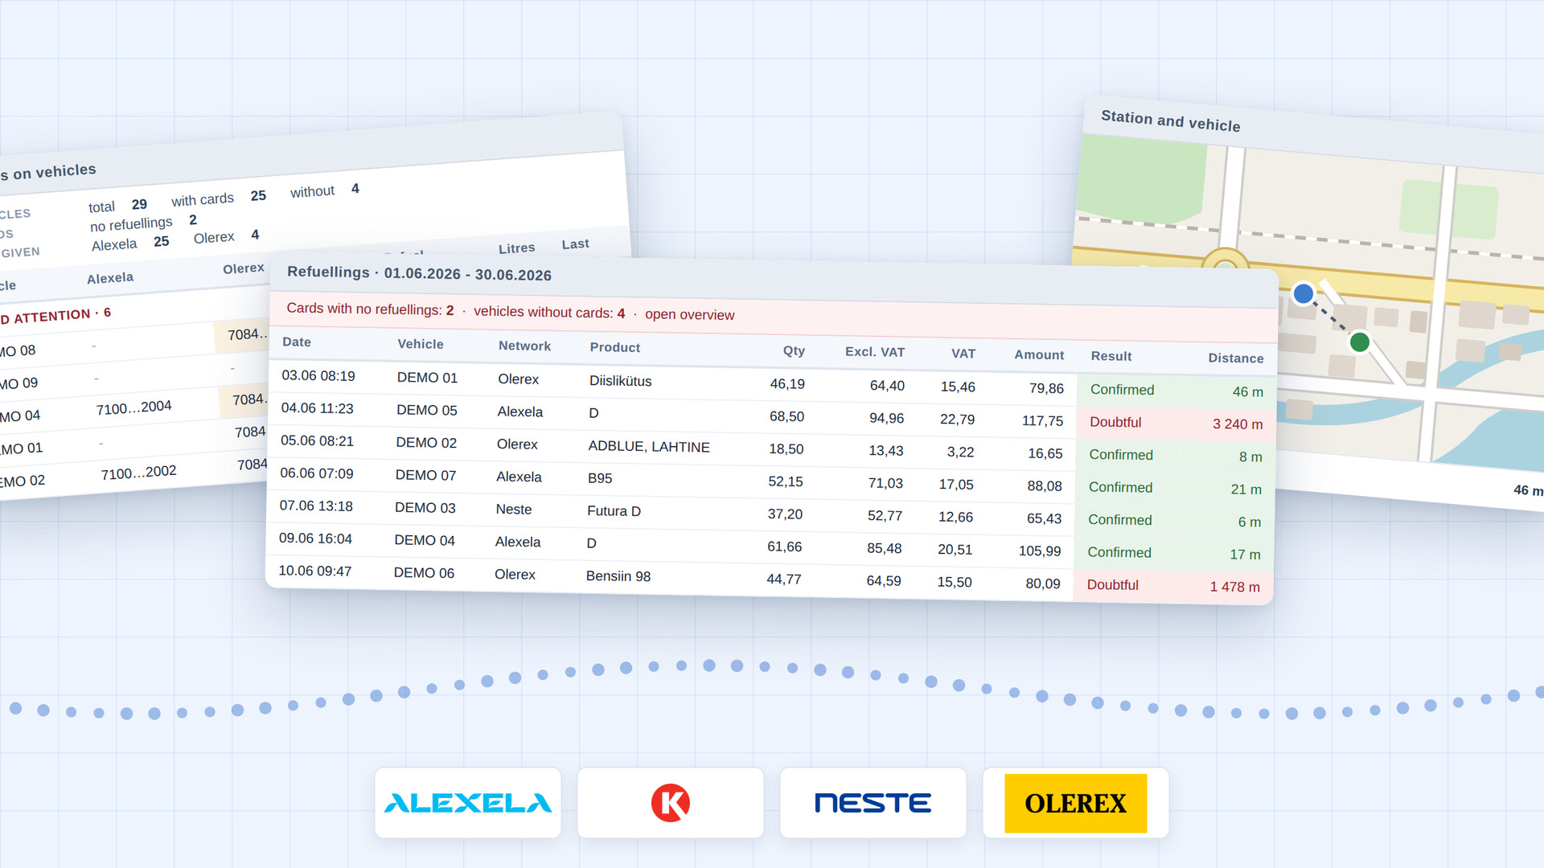Screen dimensions: 1544x868
Task: Sort by the Result column header
Action: [x=1111, y=356]
